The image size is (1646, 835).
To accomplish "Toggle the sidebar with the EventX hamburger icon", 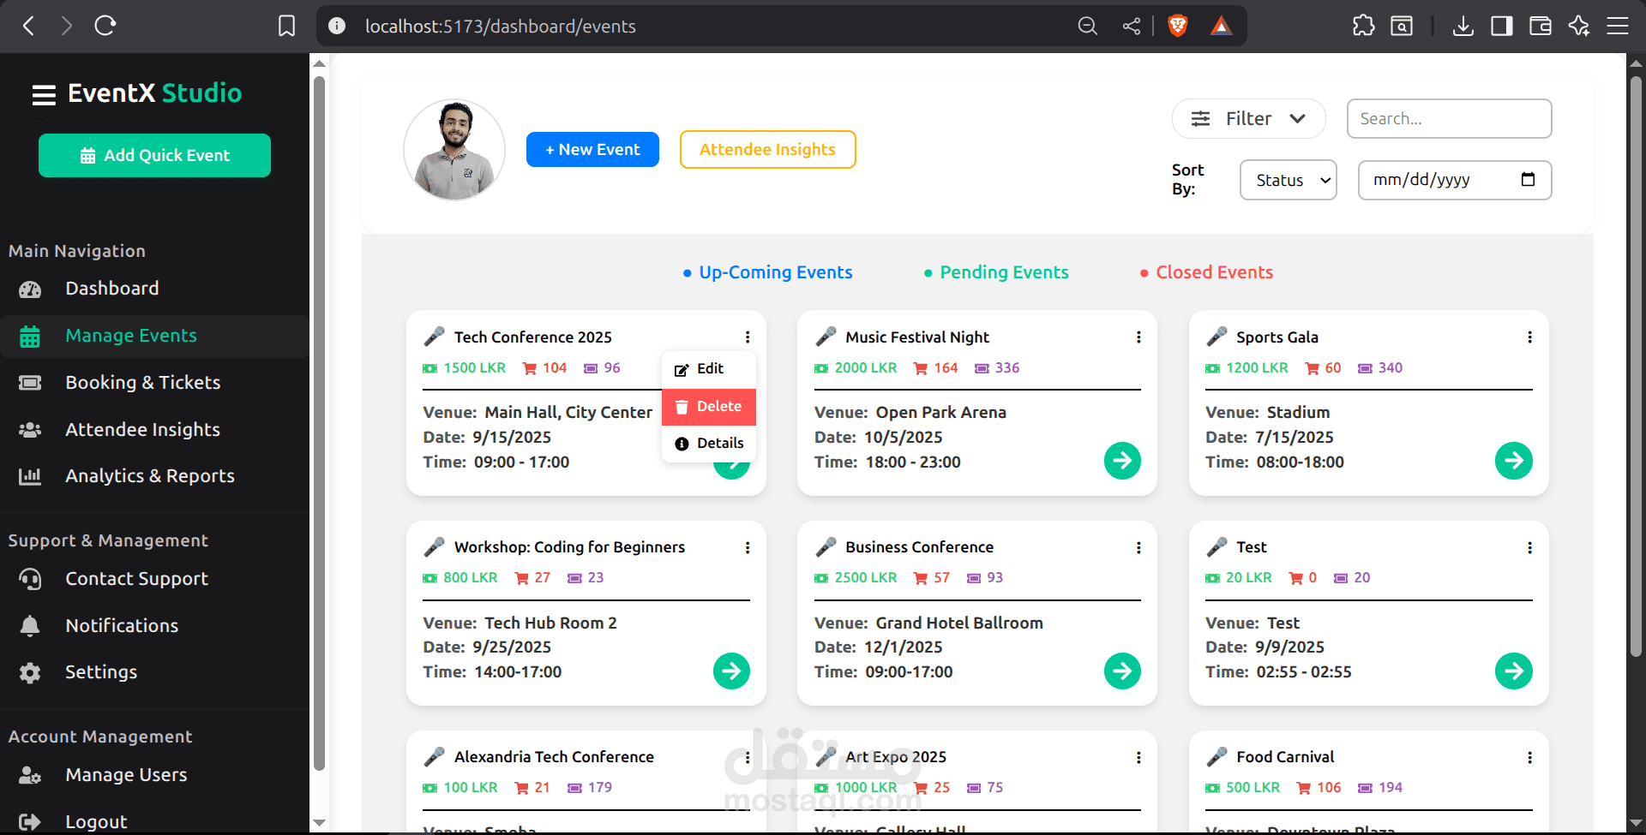I will tap(44, 94).
